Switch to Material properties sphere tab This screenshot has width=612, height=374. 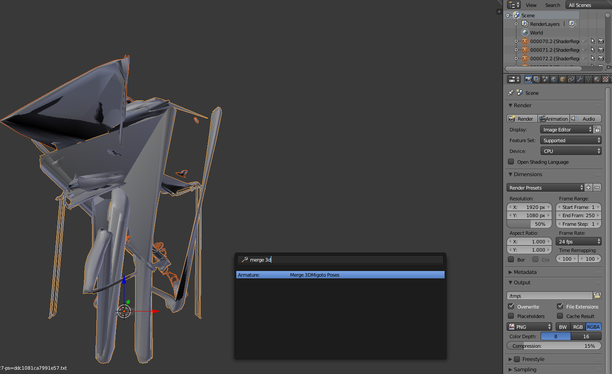(597, 79)
